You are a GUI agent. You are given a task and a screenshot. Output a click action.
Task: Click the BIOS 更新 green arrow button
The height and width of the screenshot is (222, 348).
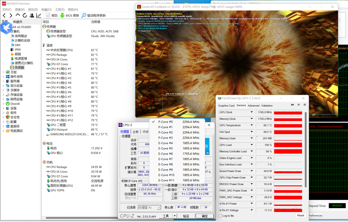coord(62,15)
